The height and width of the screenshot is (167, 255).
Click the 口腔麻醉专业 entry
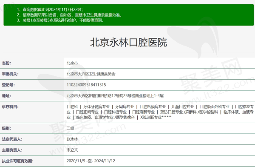pyautogui.click(x=143, y=112)
